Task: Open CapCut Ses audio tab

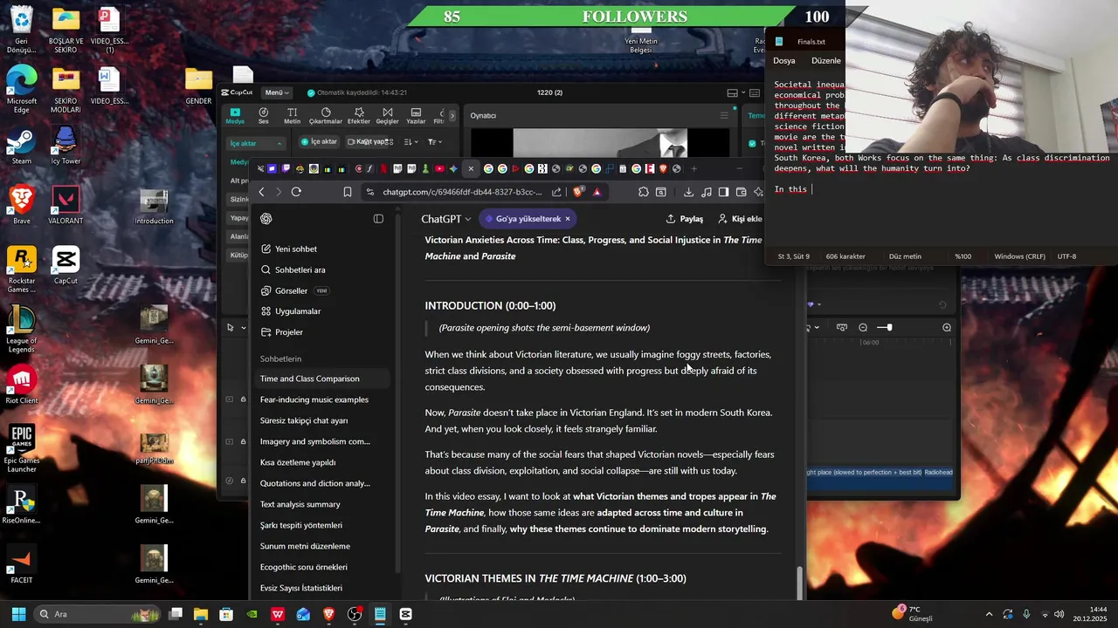Action: (263, 116)
